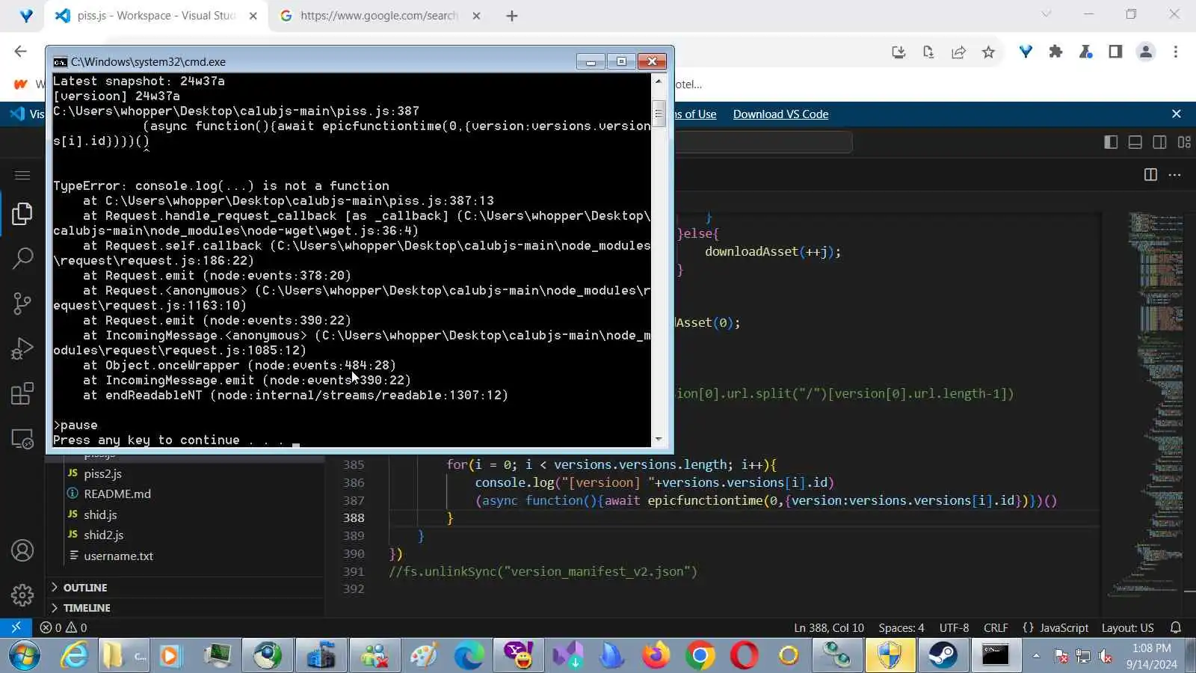Click line number 391 in the editor gutter

354,571
